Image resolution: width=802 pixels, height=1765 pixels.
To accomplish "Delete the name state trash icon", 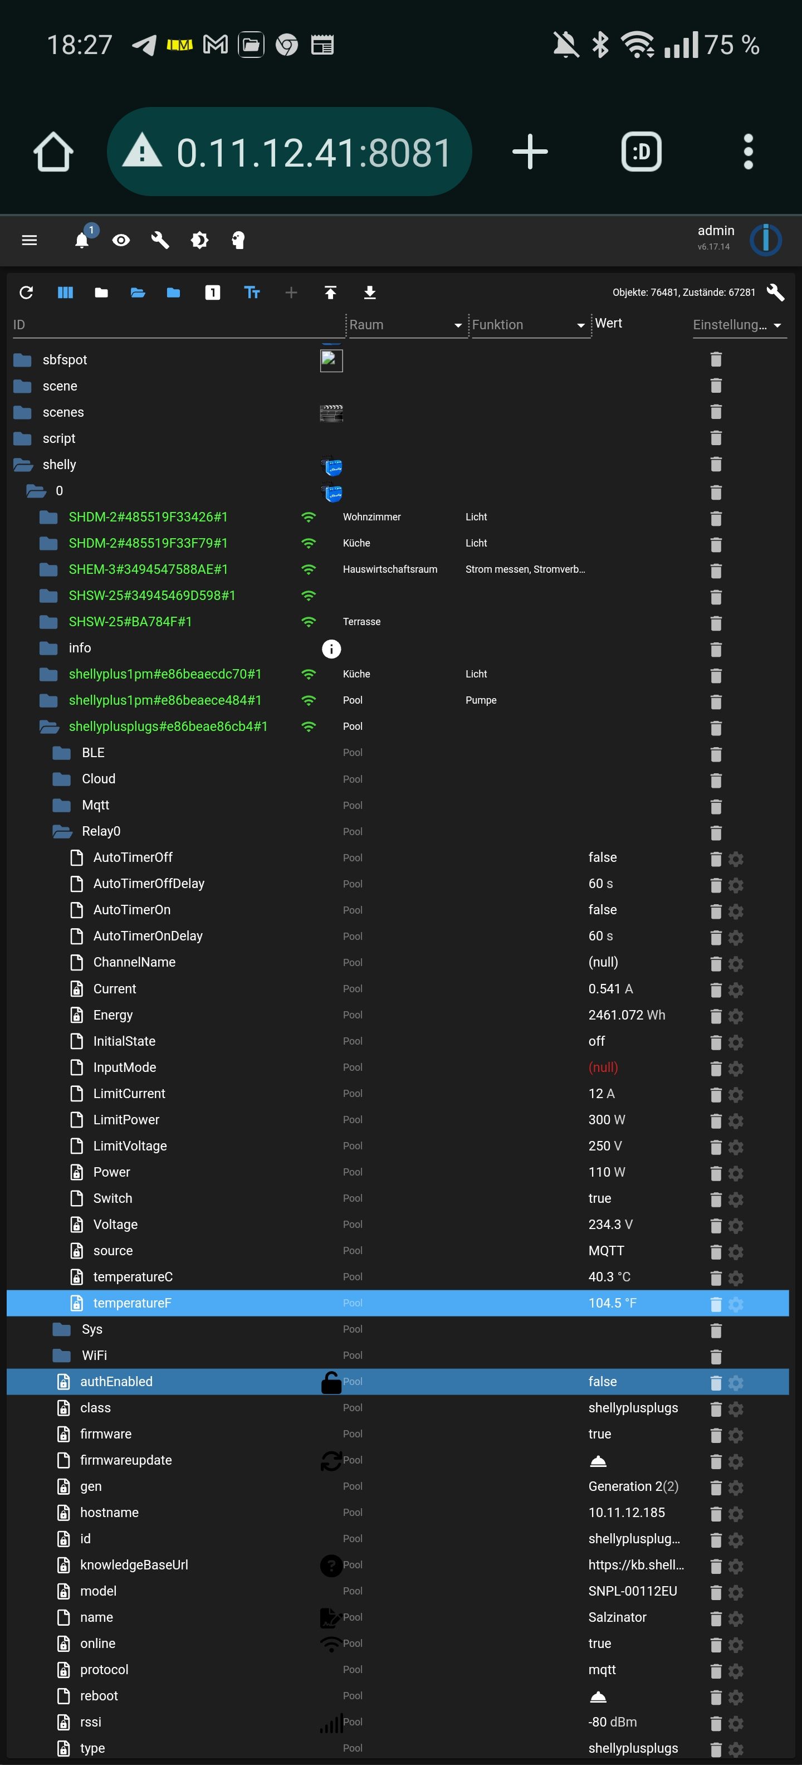I will (x=716, y=1618).
